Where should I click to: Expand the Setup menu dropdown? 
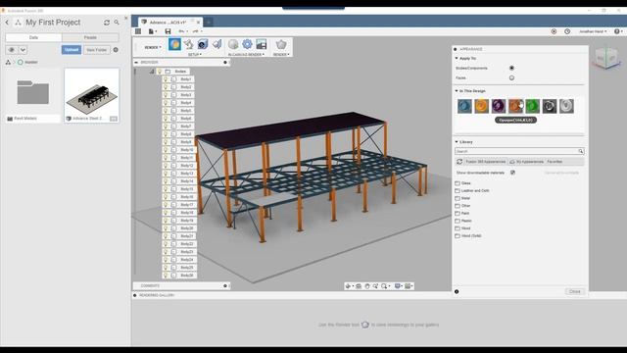(195, 55)
